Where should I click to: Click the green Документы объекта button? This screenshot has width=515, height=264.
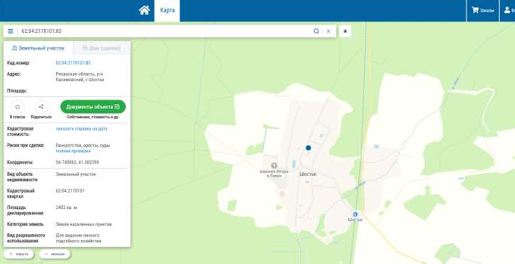point(93,107)
